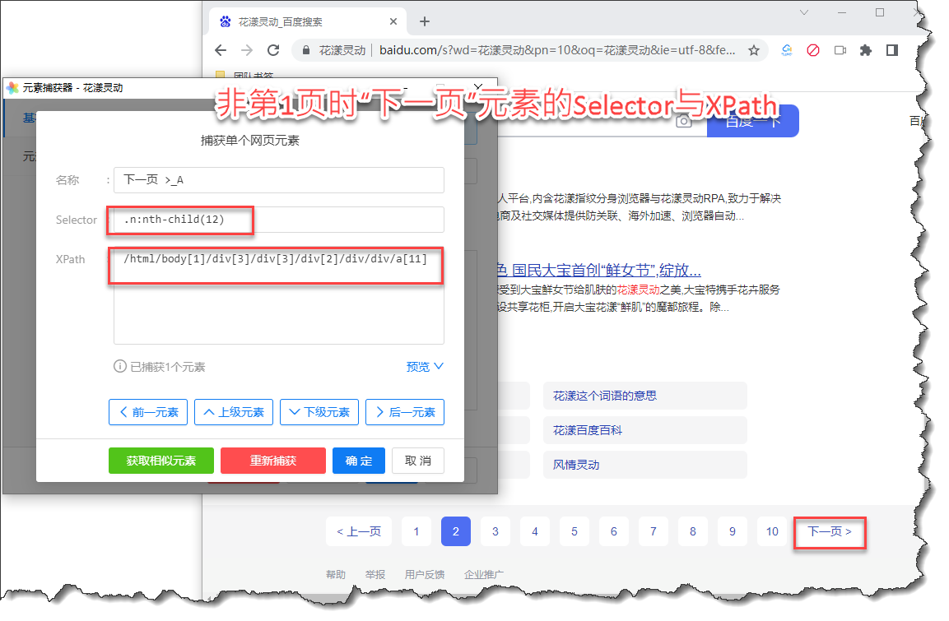Image resolution: width=949 pixels, height=621 pixels.
Task: Click the bookmarks bar folder icon
Action: [x=221, y=75]
